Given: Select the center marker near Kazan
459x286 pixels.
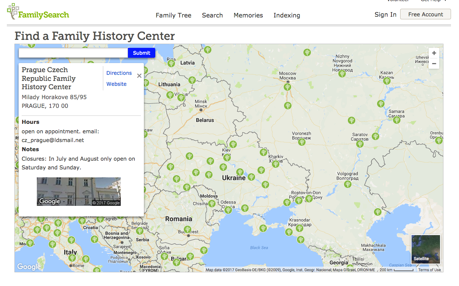Looking at the screenshot, I should click(387, 81).
